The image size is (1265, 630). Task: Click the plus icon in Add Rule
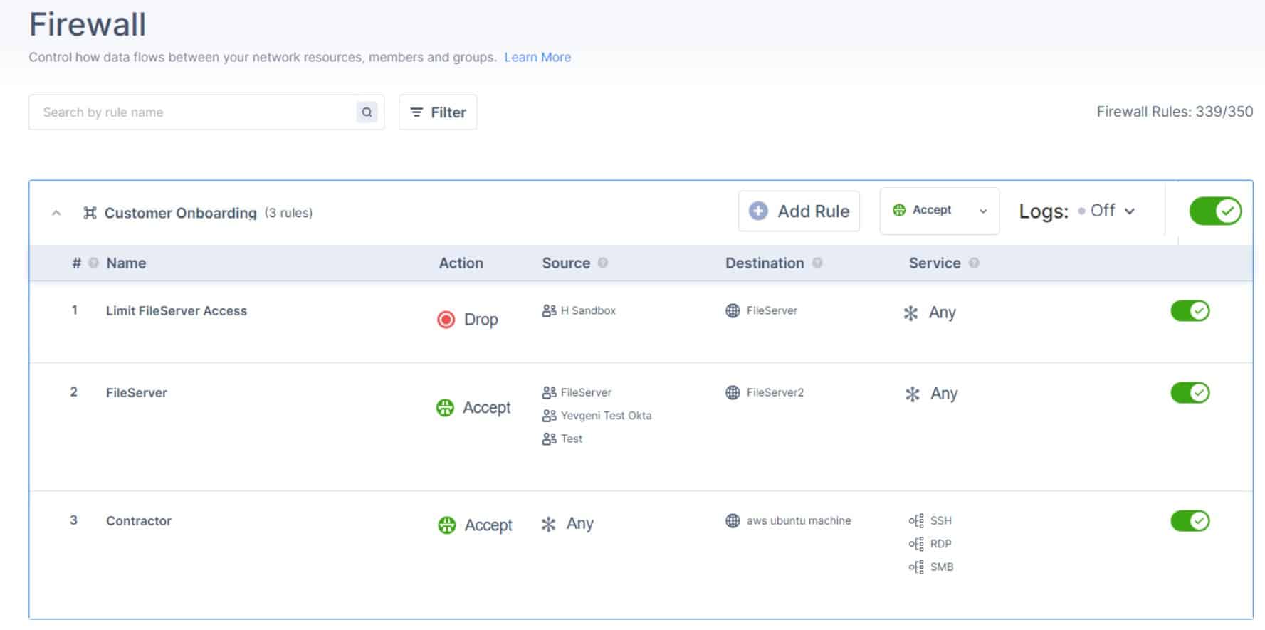[759, 211]
